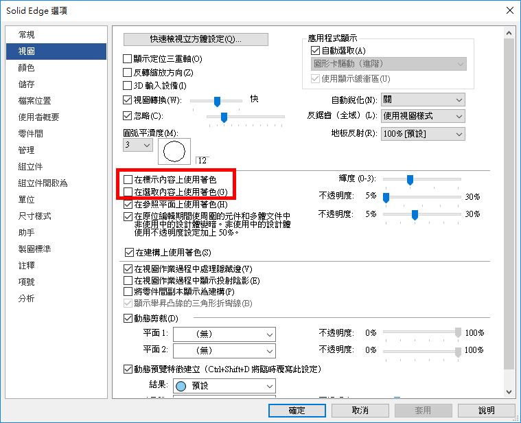Open 平面 1 dropdown
This screenshot has height=423, width=521.
click(224, 334)
